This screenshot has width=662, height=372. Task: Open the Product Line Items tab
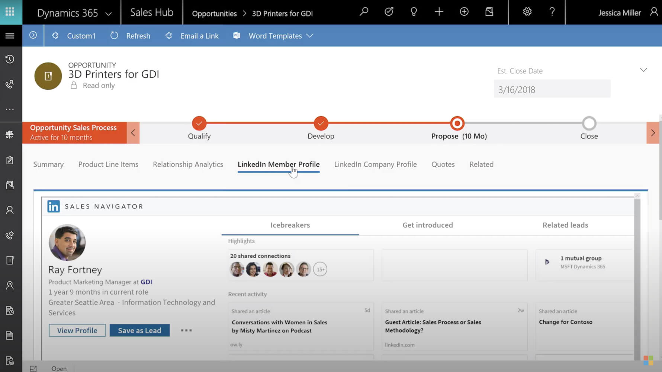click(108, 164)
